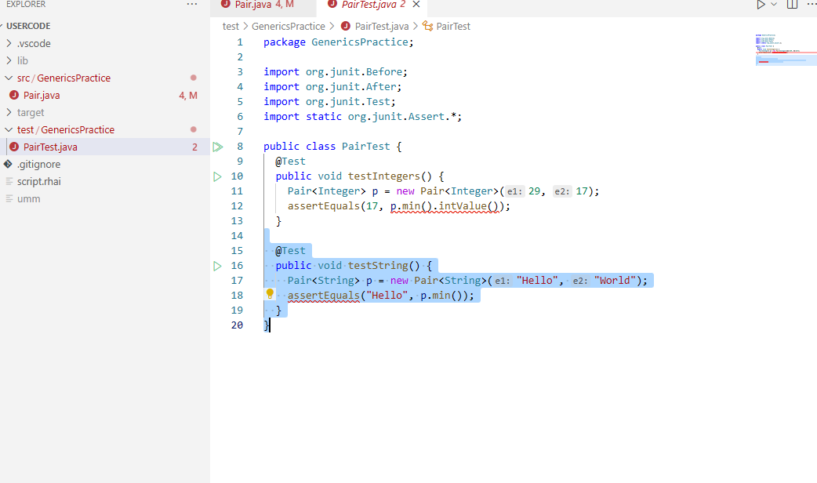
Task: Run the testString test from its gutter icon
Action: coord(218,265)
